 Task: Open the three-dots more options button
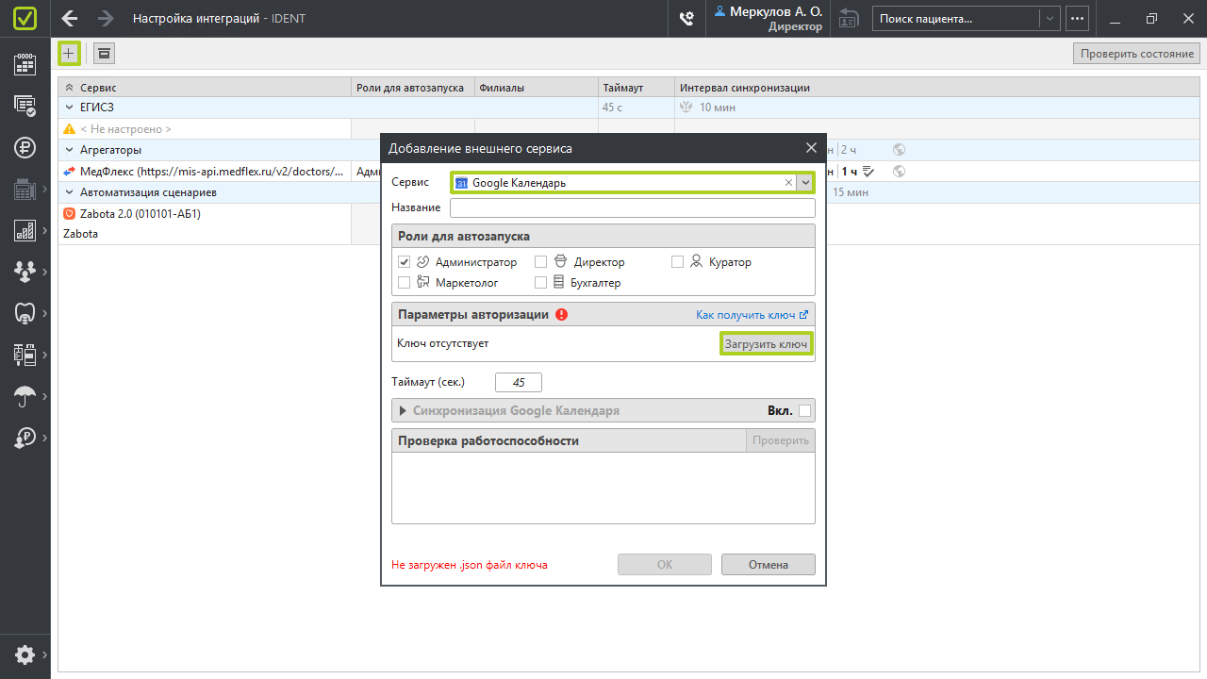pyautogui.click(x=1077, y=18)
